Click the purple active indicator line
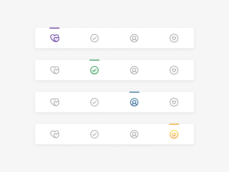229x172 pixels. (55, 28)
